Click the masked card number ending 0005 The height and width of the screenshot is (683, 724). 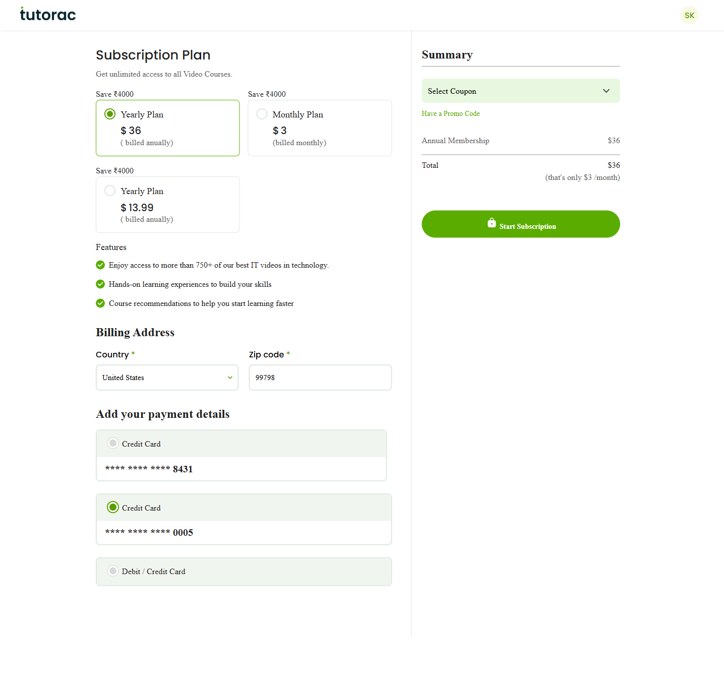tap(149, 533)
